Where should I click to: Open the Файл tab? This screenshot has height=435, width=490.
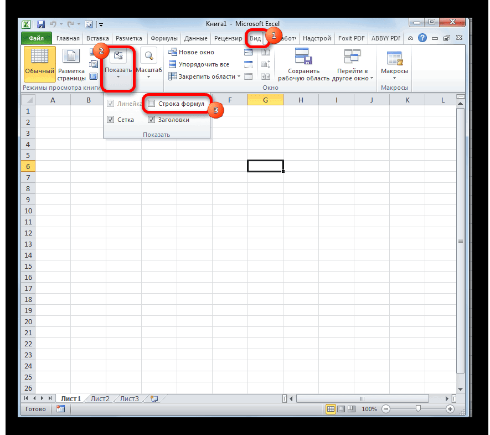click(x=37, y=38)
